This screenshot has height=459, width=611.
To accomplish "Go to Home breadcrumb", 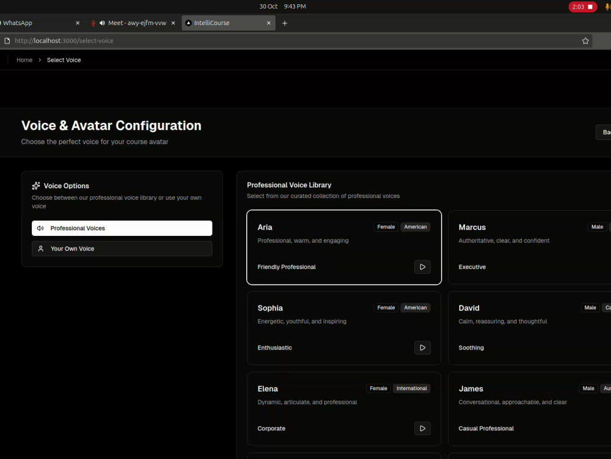I will click(24, 60).
